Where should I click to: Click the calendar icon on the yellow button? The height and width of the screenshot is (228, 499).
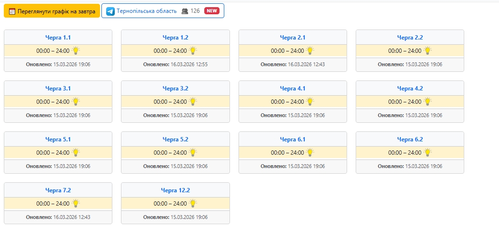tap(12, 11)
